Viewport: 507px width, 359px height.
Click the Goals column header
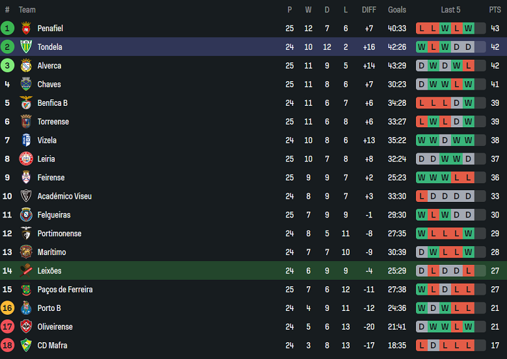(x=396, y=10)
